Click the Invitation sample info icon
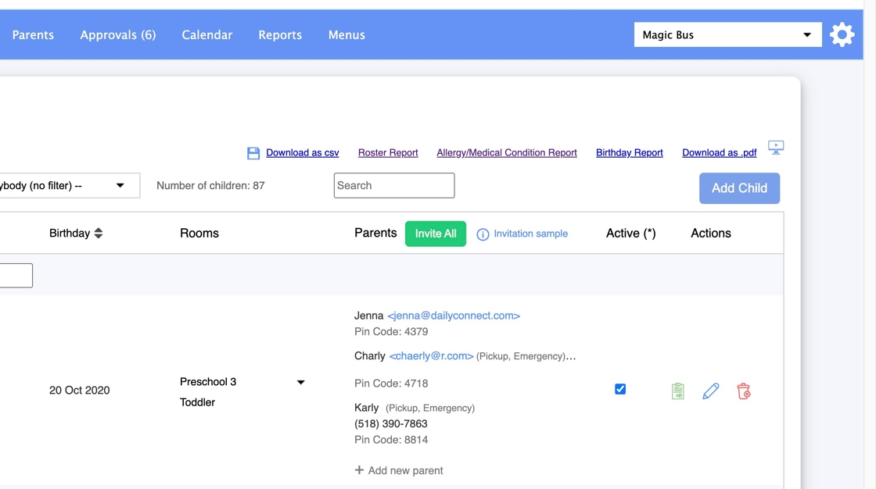 coord(483,234)
